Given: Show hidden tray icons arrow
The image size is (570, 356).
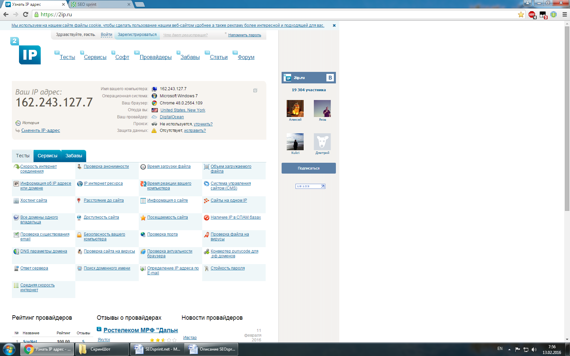Looking at the screenshot, I should point(509,349).
